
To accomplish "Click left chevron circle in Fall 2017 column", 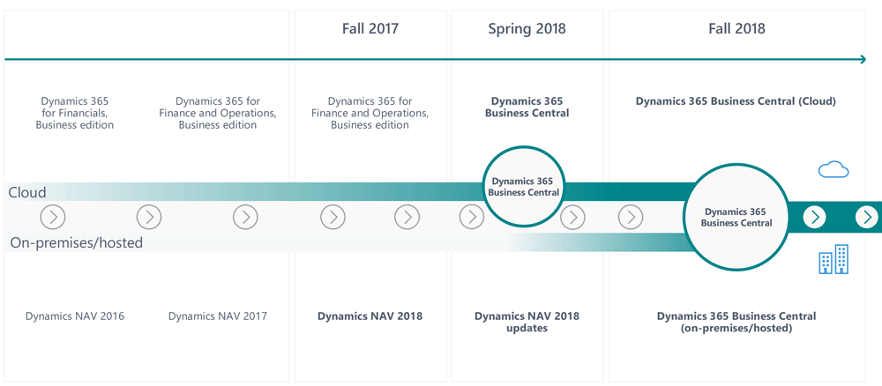I will [x=333, y=217].
